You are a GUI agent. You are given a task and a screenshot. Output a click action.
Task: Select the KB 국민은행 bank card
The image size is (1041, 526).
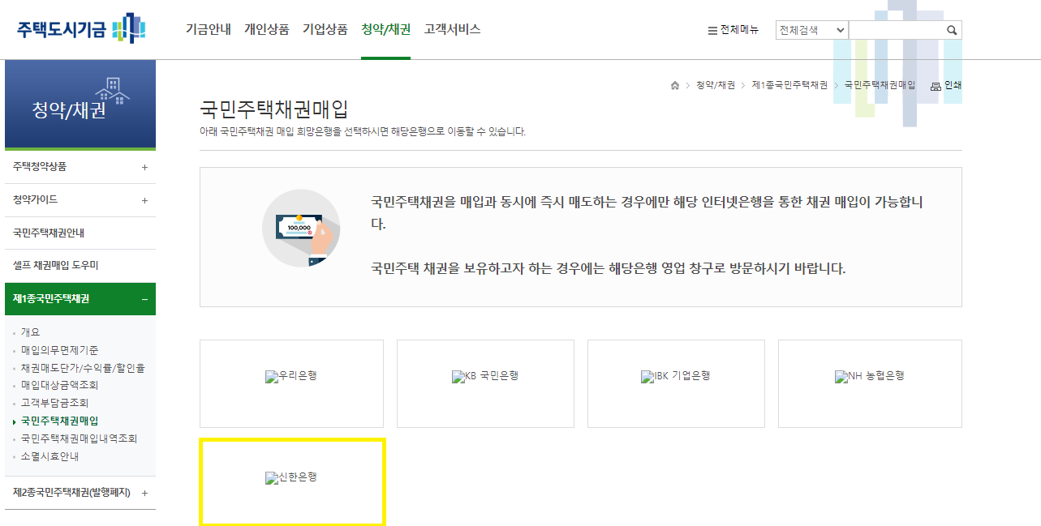point(485,383)
